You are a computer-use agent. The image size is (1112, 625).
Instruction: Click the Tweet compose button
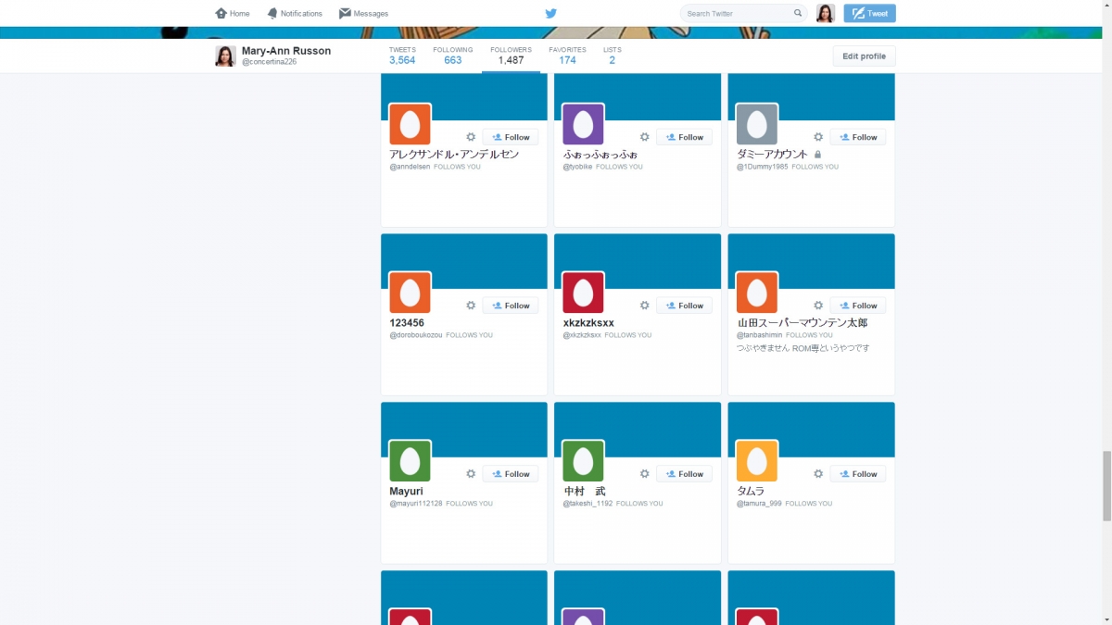(x=869, y=14)
